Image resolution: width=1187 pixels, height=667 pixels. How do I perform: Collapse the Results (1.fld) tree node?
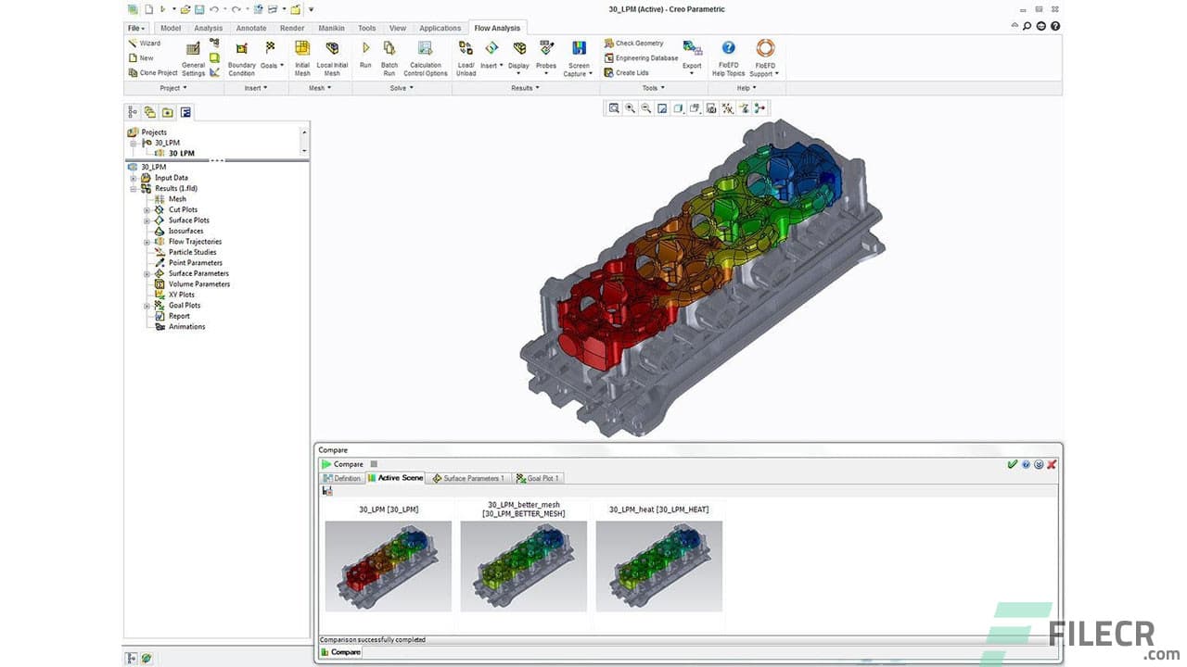coord(134,189)
